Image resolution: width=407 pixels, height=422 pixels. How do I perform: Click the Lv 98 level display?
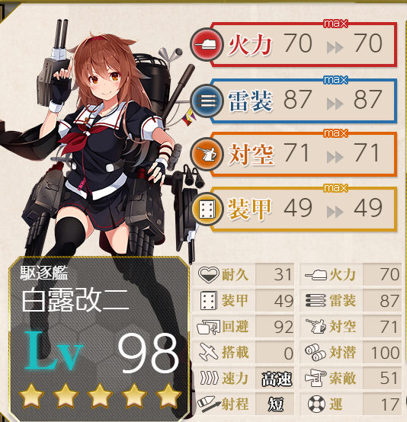[102, 352]
